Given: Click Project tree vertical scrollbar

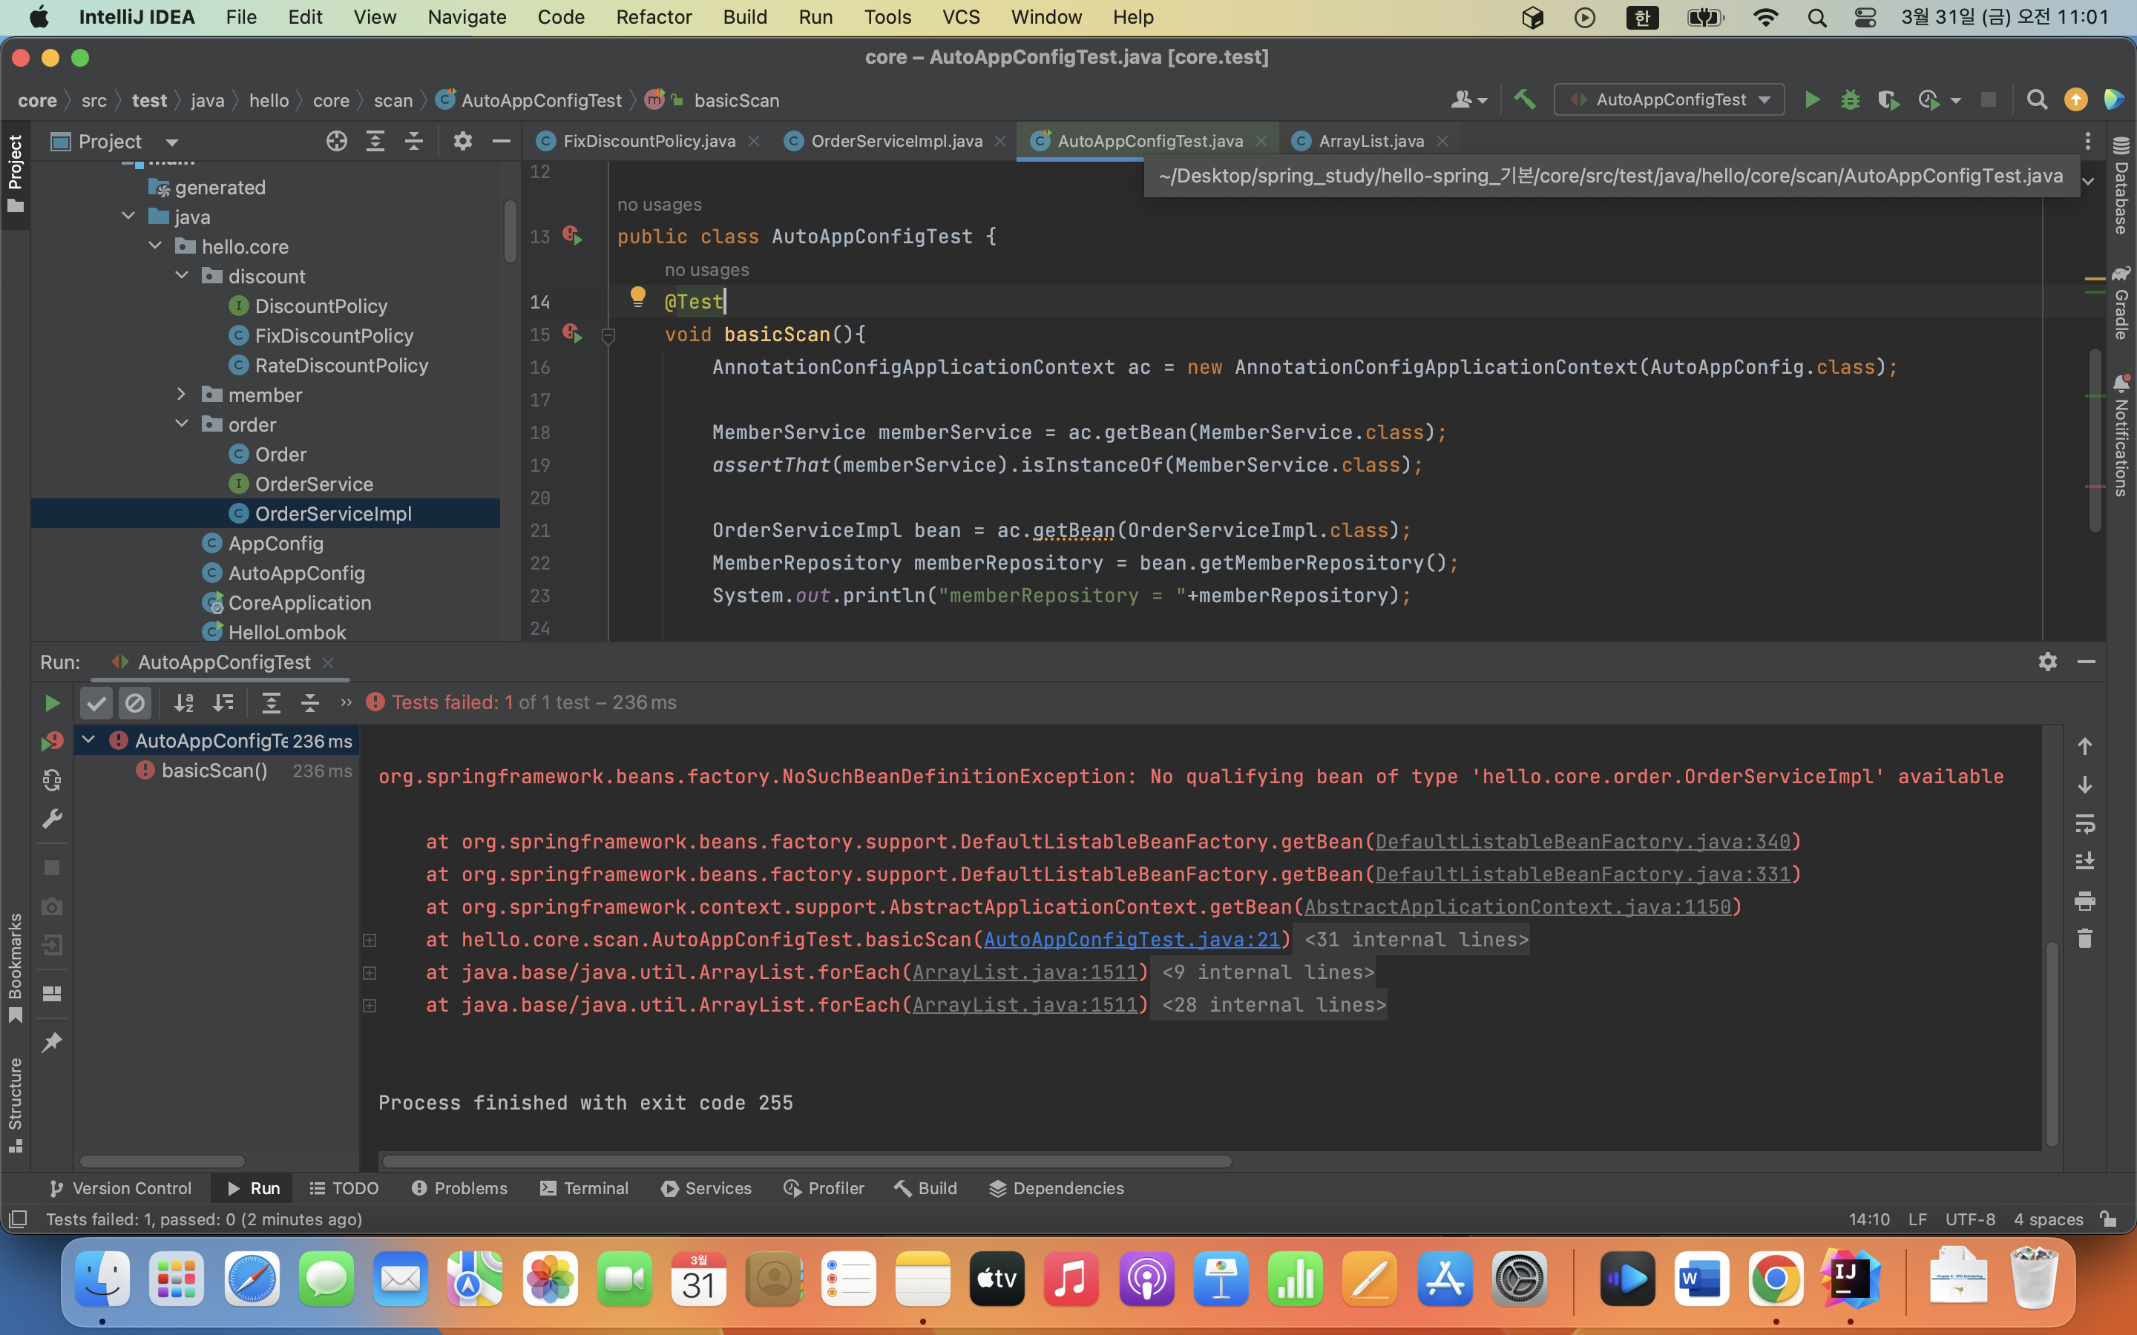Looking at the screenshot, I should coord(511,231).
